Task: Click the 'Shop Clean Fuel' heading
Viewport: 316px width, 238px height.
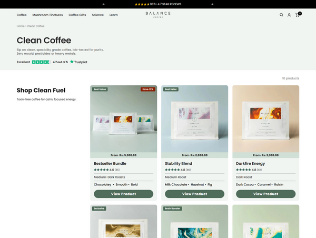Action: click(x=41, y=90)
